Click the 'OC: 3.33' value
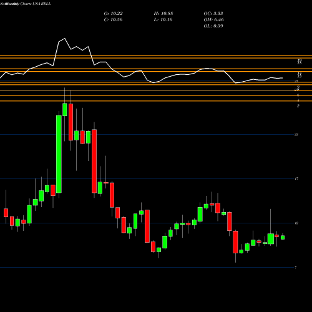Screen dimensions: 312x312 [x=213, y=14]
